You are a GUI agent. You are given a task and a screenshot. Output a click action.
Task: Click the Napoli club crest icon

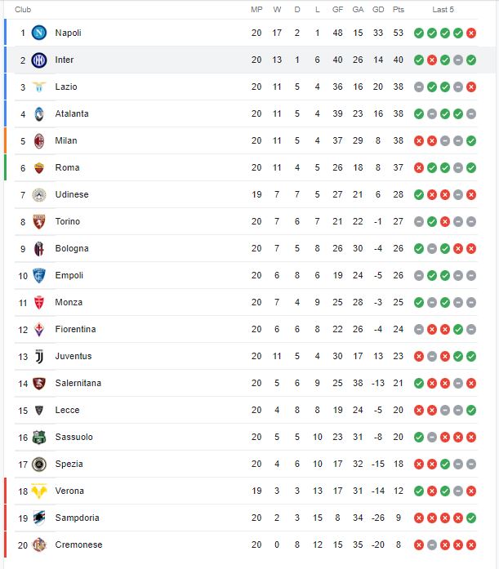point(39,33)
